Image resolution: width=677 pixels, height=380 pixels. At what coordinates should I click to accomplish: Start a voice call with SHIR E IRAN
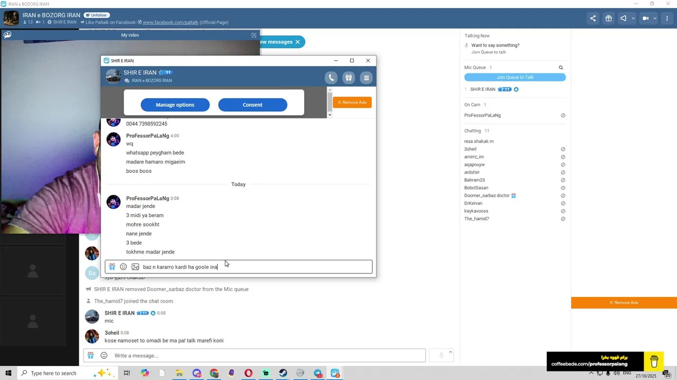tap(331, 78)
